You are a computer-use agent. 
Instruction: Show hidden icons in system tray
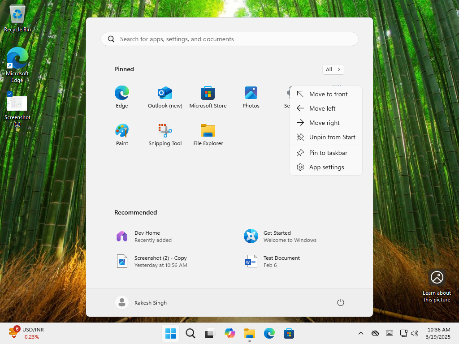pos(360,333)
